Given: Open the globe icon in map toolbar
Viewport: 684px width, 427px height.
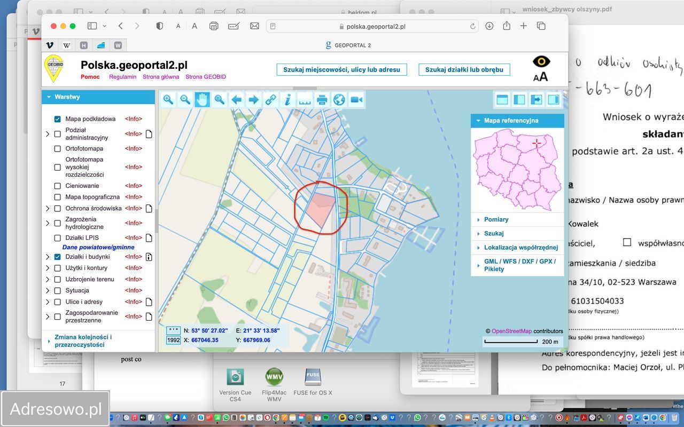Looking at the screenshot, I should tap(339, 100).
